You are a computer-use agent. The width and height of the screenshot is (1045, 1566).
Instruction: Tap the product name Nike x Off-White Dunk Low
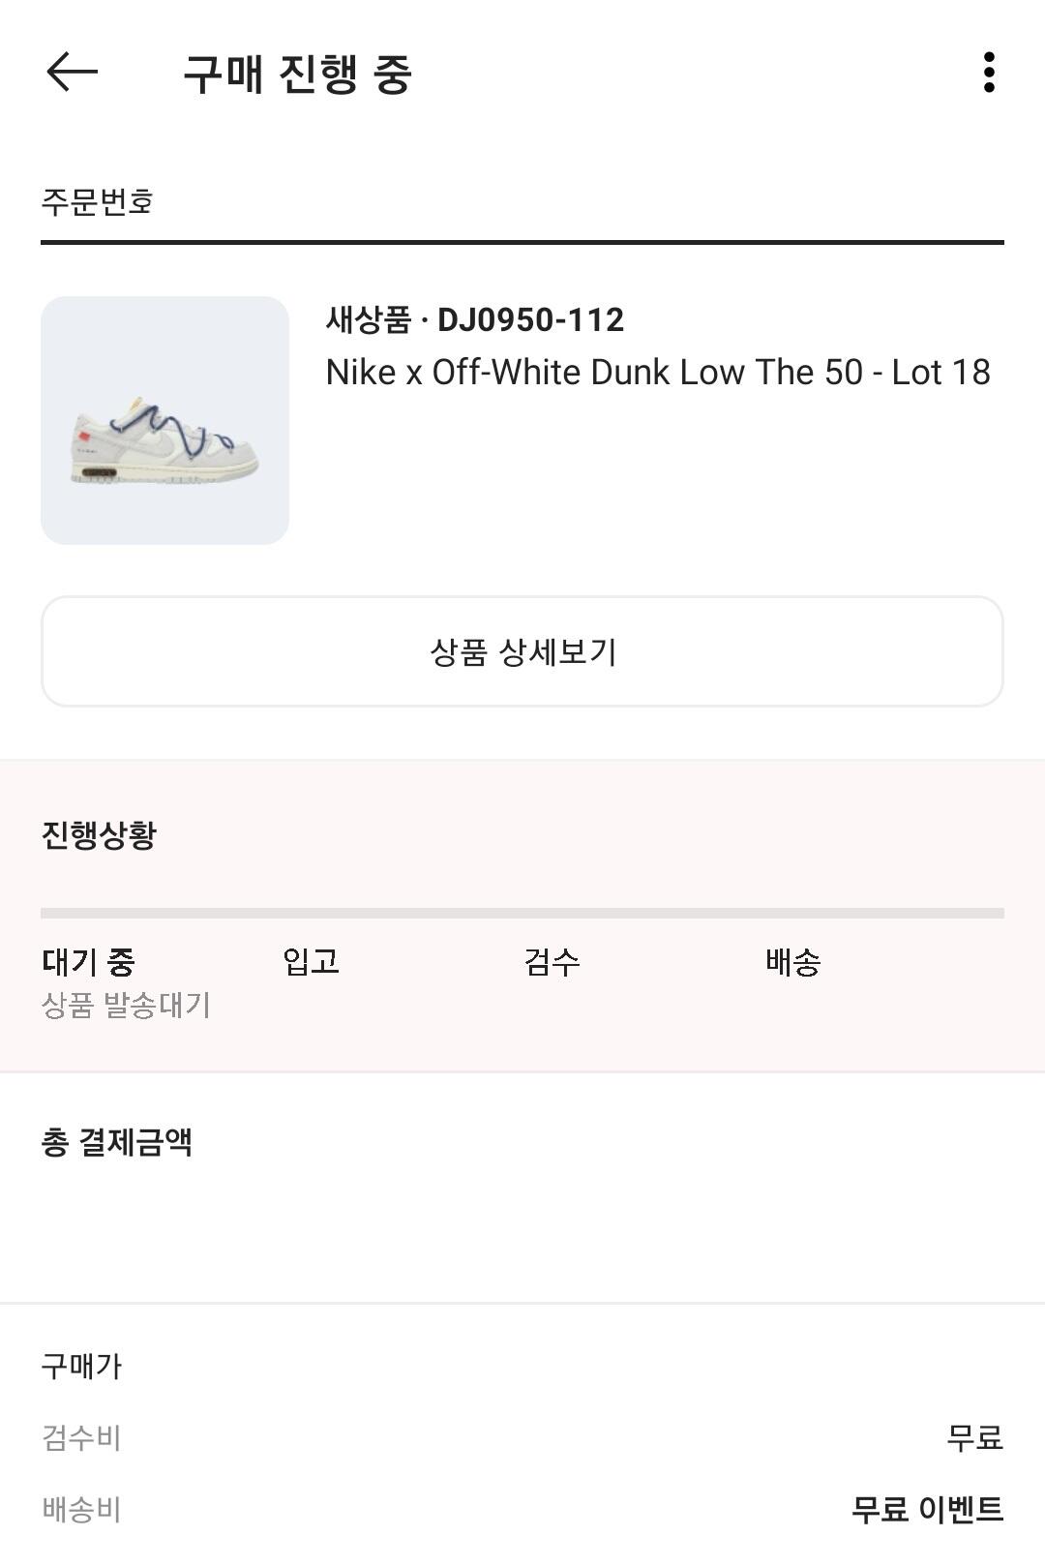657,373
